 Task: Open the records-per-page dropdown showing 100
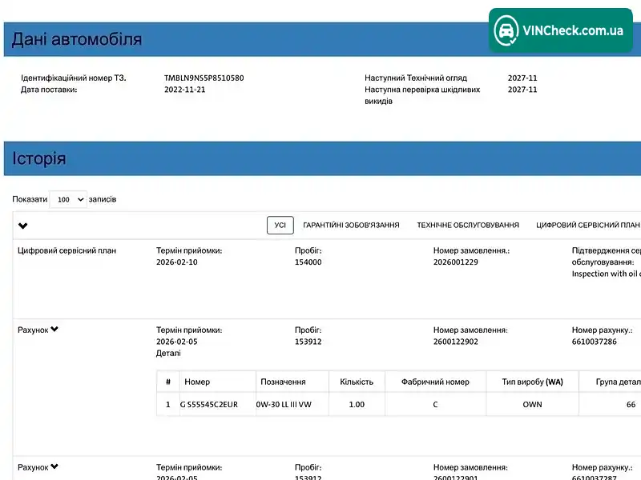click(x=68, y=199)
